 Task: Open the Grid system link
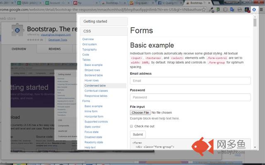(x=89, y=44)
